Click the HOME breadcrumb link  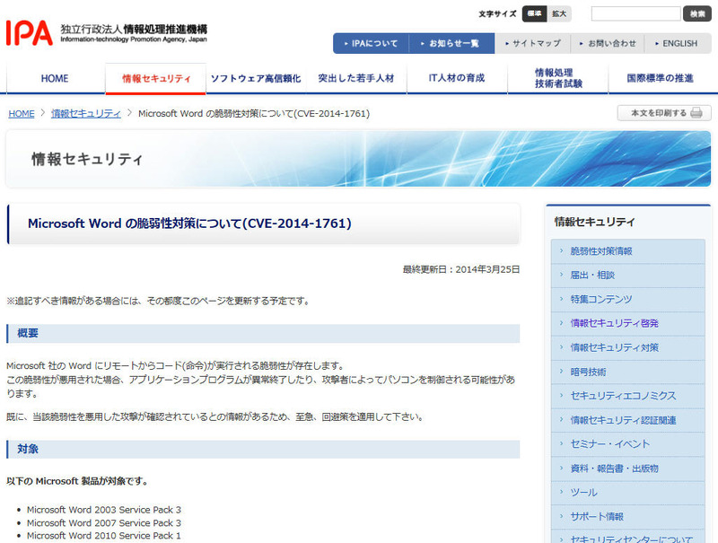click(x=22, y=114)
